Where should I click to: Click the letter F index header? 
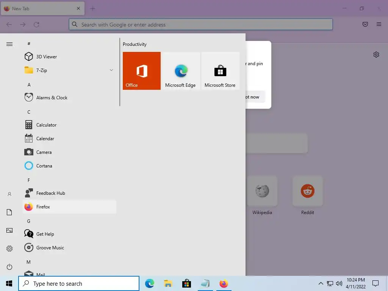[29, 180]
